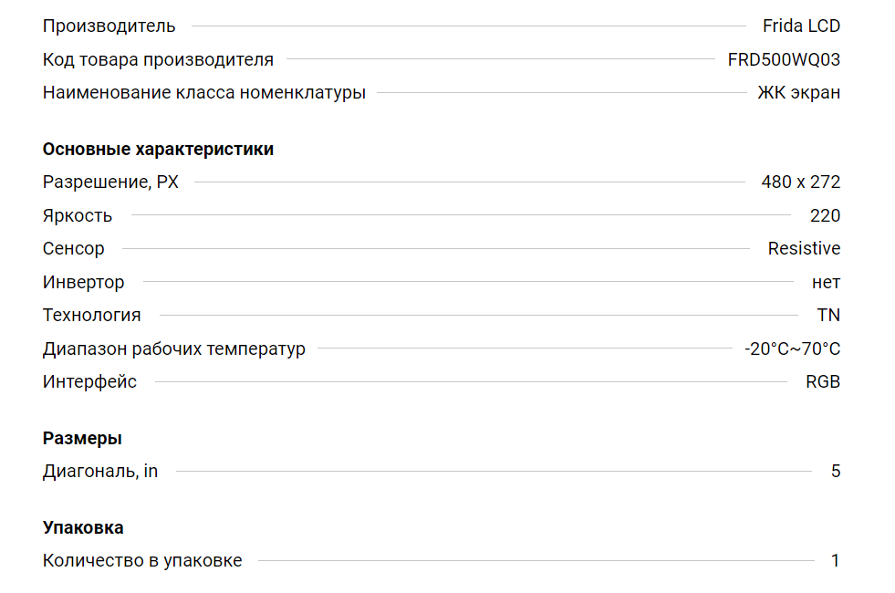Click the brightness value 220

tap(825, 216)
